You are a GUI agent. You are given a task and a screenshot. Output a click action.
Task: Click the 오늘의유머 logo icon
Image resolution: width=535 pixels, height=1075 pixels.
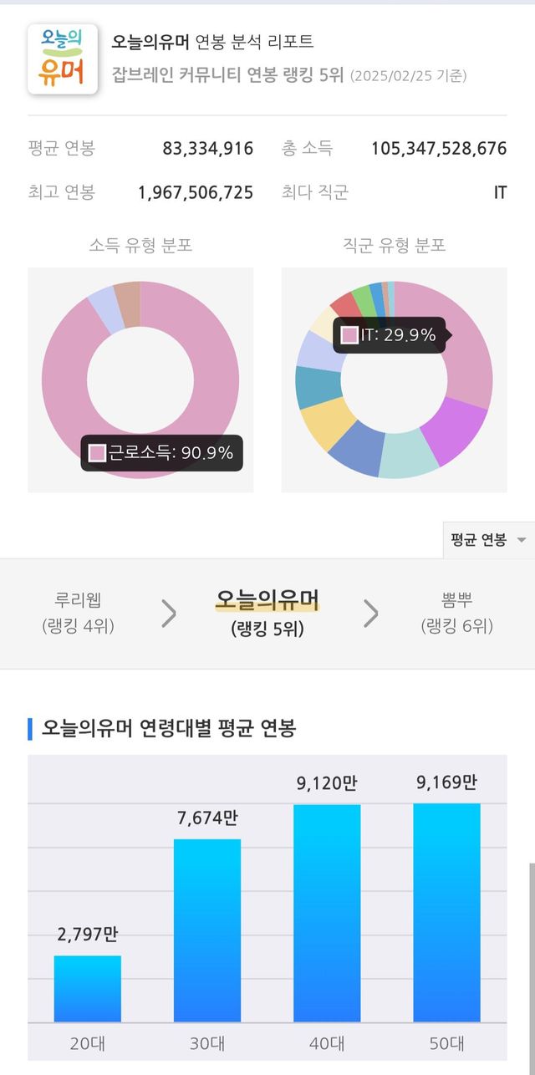(x=63, y=59)
